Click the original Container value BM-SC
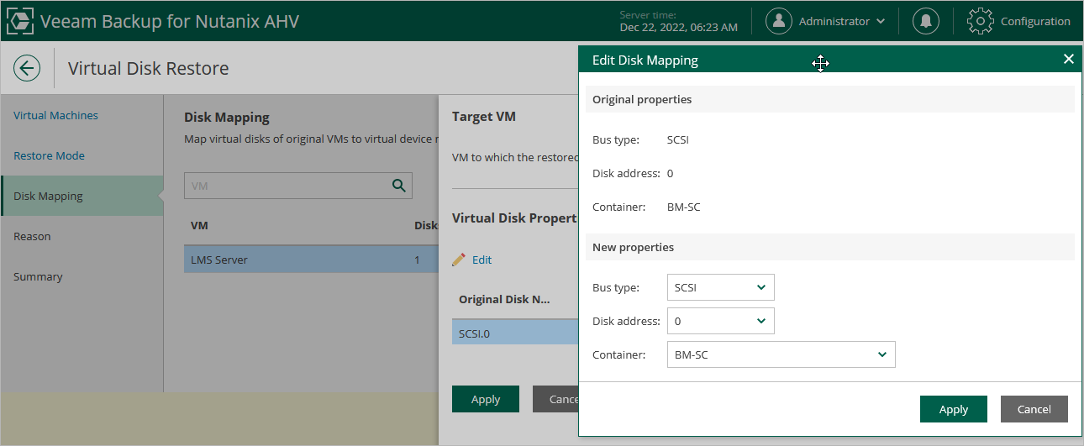This screenshot has height=446, width=1084. pyautogui.click(x=683, y=207)
